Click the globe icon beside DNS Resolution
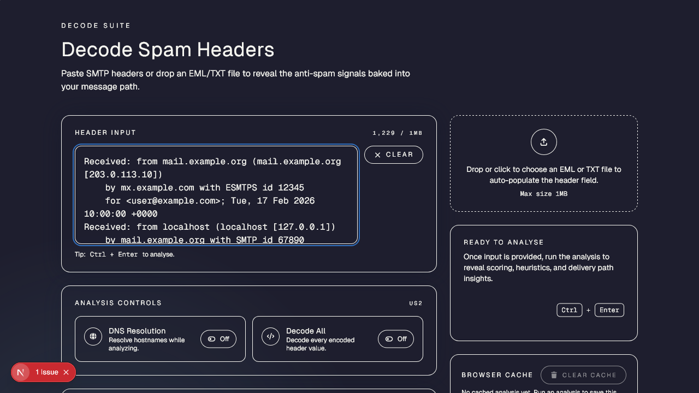Viewport: 699px width, 393px height. 93,336
